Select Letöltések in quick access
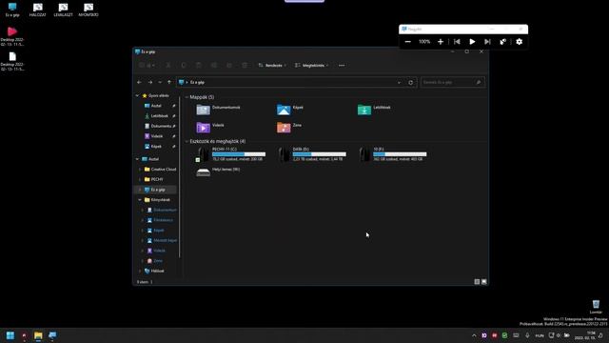The width and height of the screenshot is (609, 343). click(159, 116)
